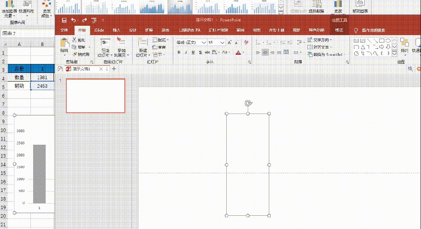421x229 pixels.
Task: Toggle Underline formatting
Action: point(193,52)
